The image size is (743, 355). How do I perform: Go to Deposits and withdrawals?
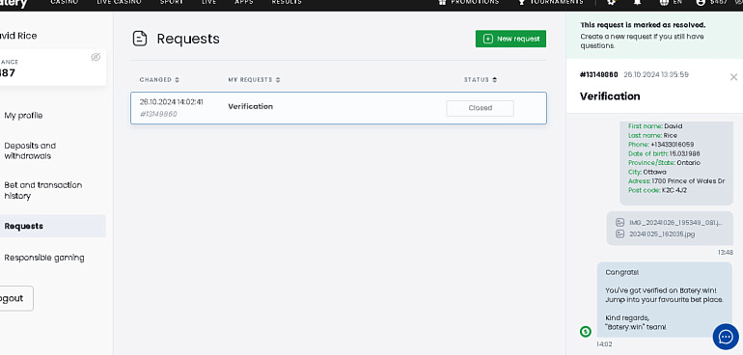point(30,150)
